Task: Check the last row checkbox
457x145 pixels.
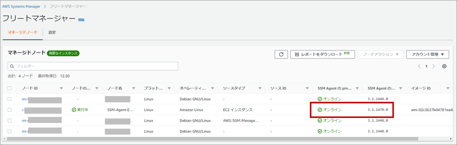Action: (10, 131)
